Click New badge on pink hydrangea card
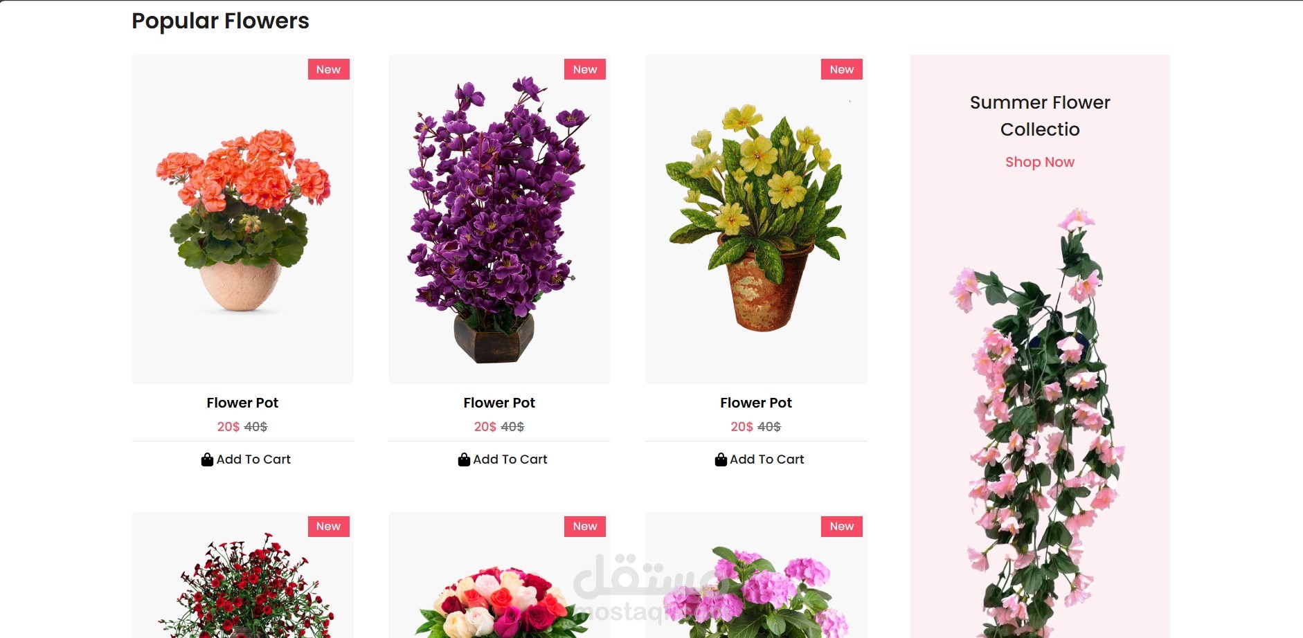 pyautogui.click(x=842, y=527)
